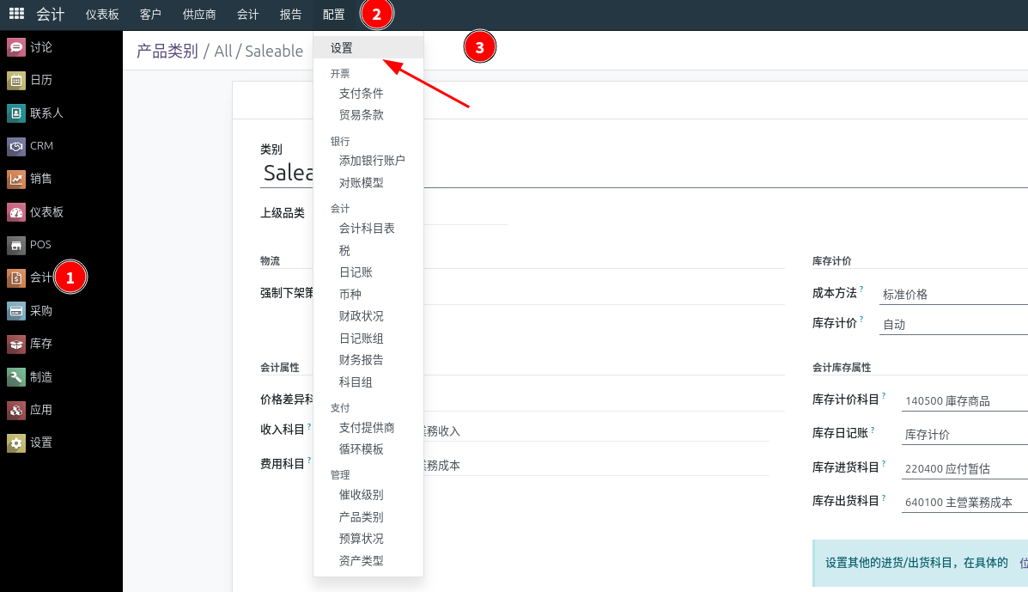1028x592 pixels.
Task: Launch the CRM app icon
Action: click(x=16, y=145)
